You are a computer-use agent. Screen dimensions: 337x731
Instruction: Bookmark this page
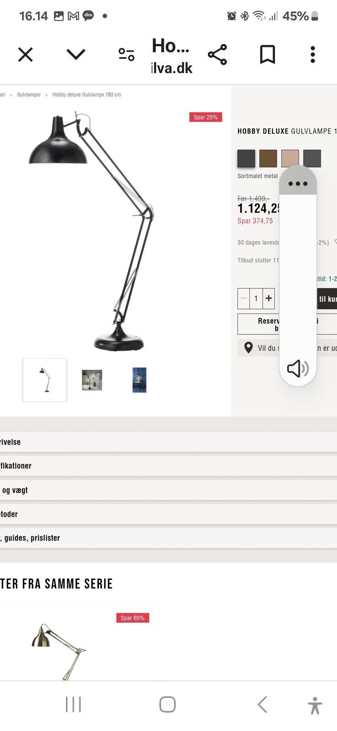[268, 55]
